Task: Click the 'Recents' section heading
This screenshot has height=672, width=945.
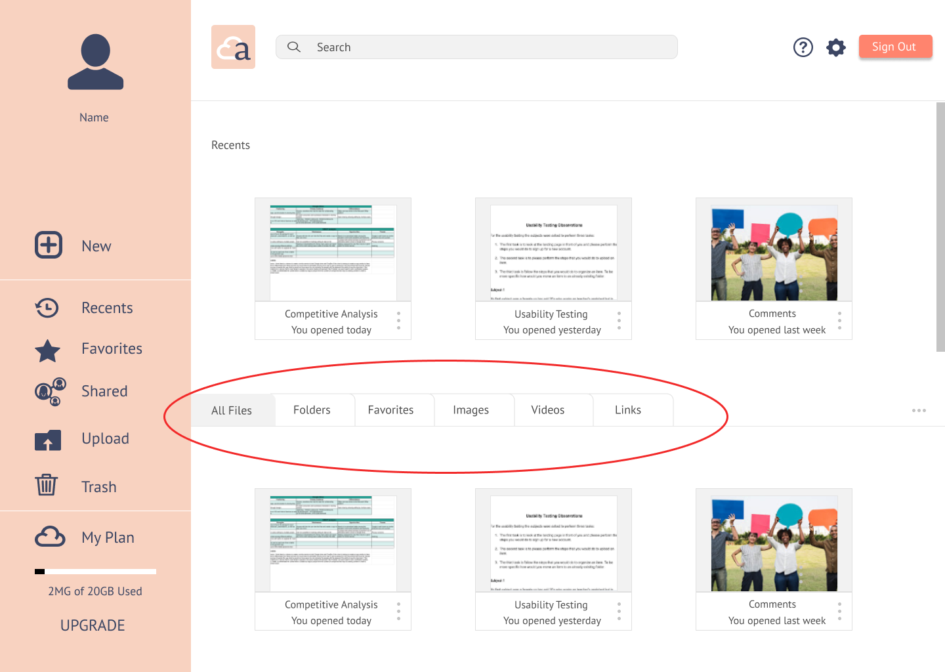Action: 230,145
